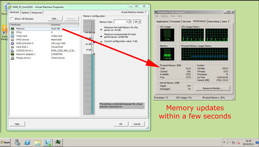Tick the Show All Devices checkbox
This screenshot has width=259, height=147.
point(12,18)
